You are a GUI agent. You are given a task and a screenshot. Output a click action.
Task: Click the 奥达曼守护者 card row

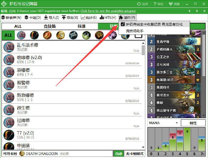tap(174, 110)
